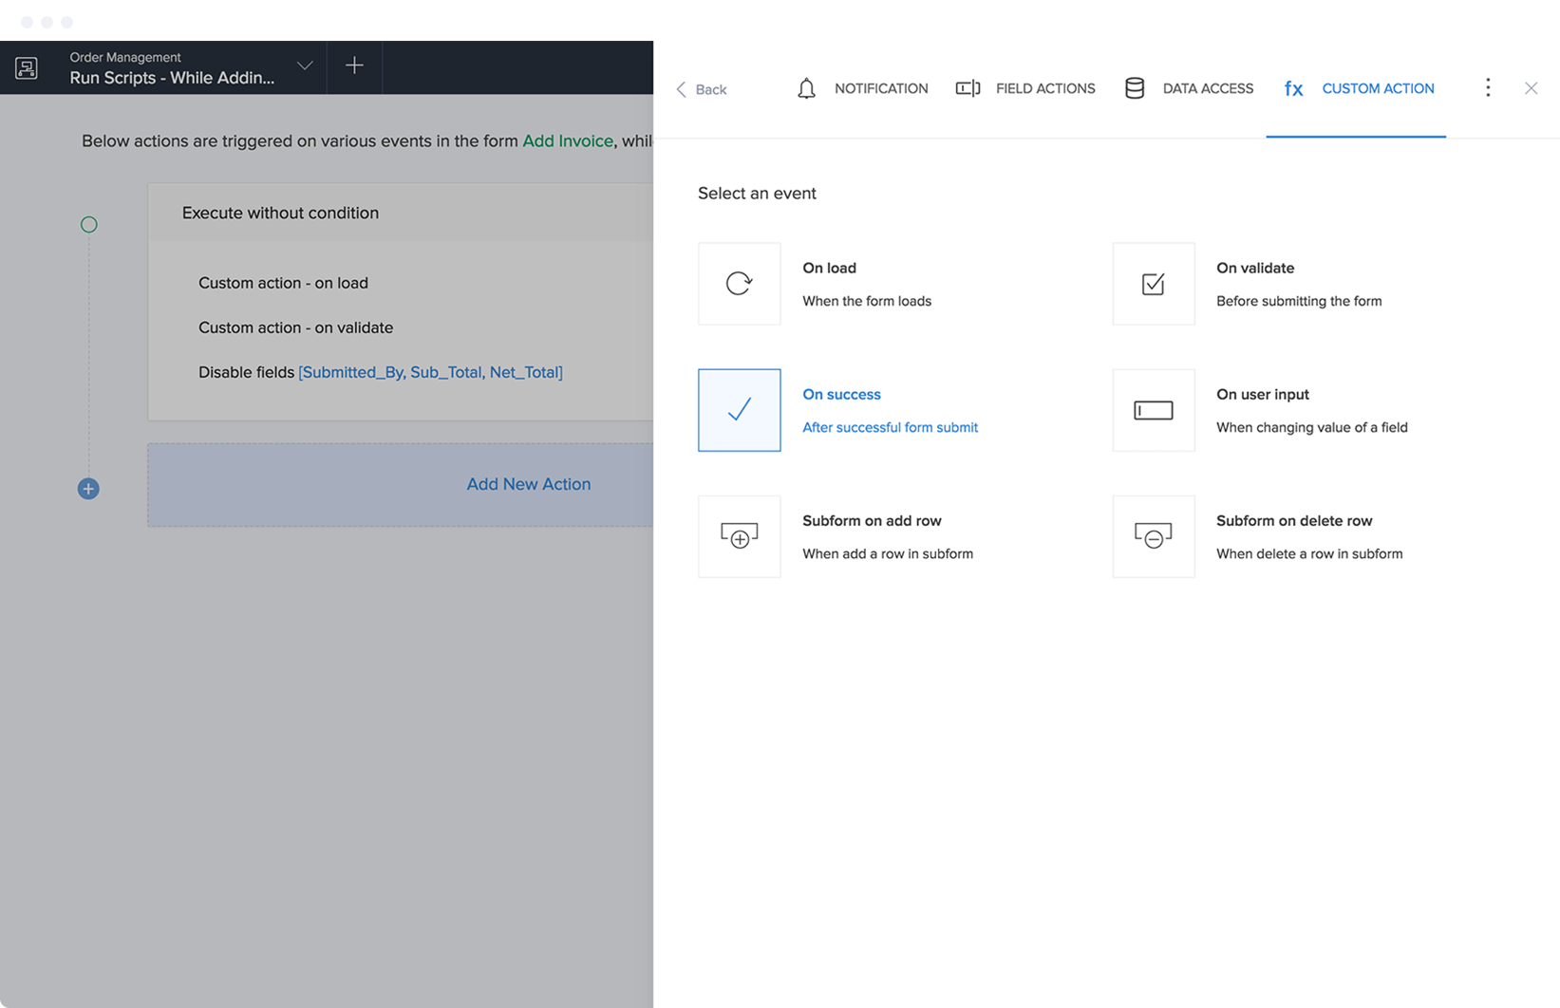The height and width of the screenshot is (1008, 1560).
Task: Go Back from the action panel
Action: click(x=701, y=89)
